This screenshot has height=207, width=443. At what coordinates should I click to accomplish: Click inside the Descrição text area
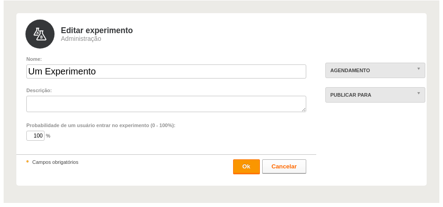[166, 104]
